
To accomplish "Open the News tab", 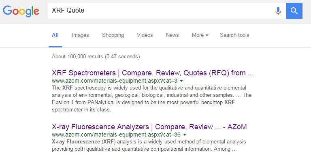I will pyautogui.click(x=172, y=35).
